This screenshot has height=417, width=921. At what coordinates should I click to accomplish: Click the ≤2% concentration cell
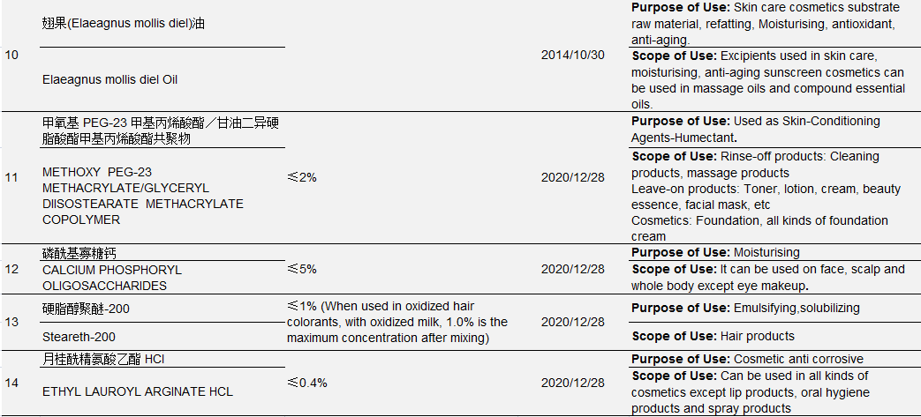click(302, 177)
